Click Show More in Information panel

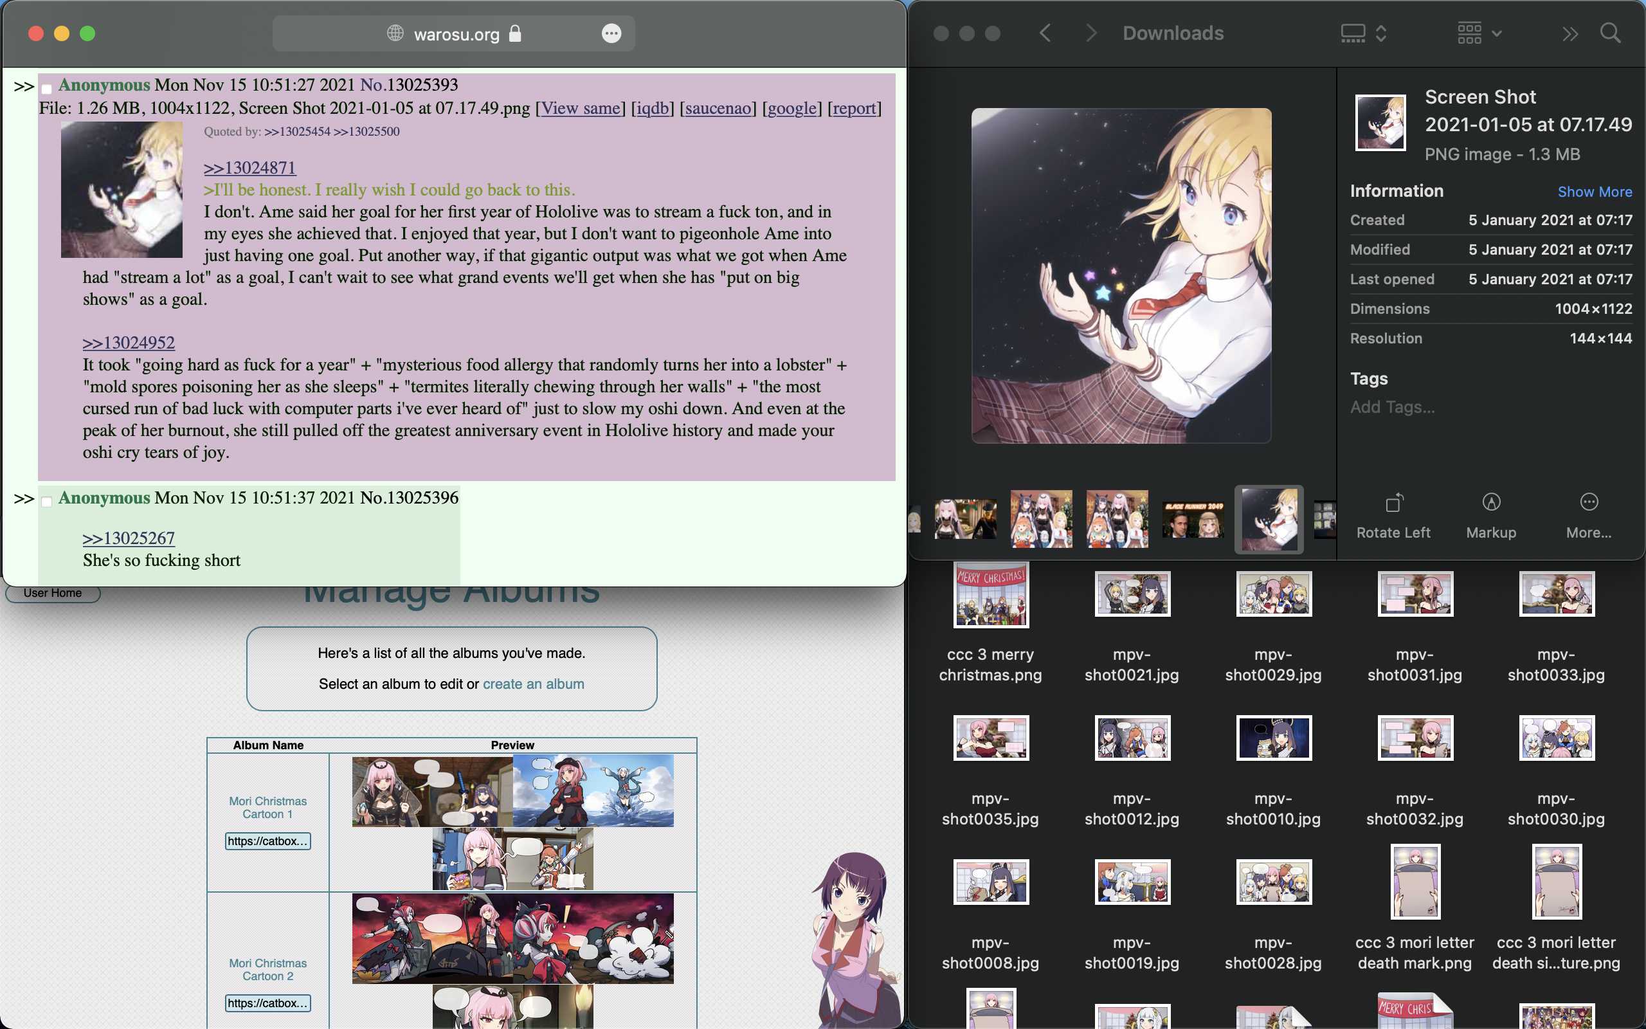pos(1595,192)
